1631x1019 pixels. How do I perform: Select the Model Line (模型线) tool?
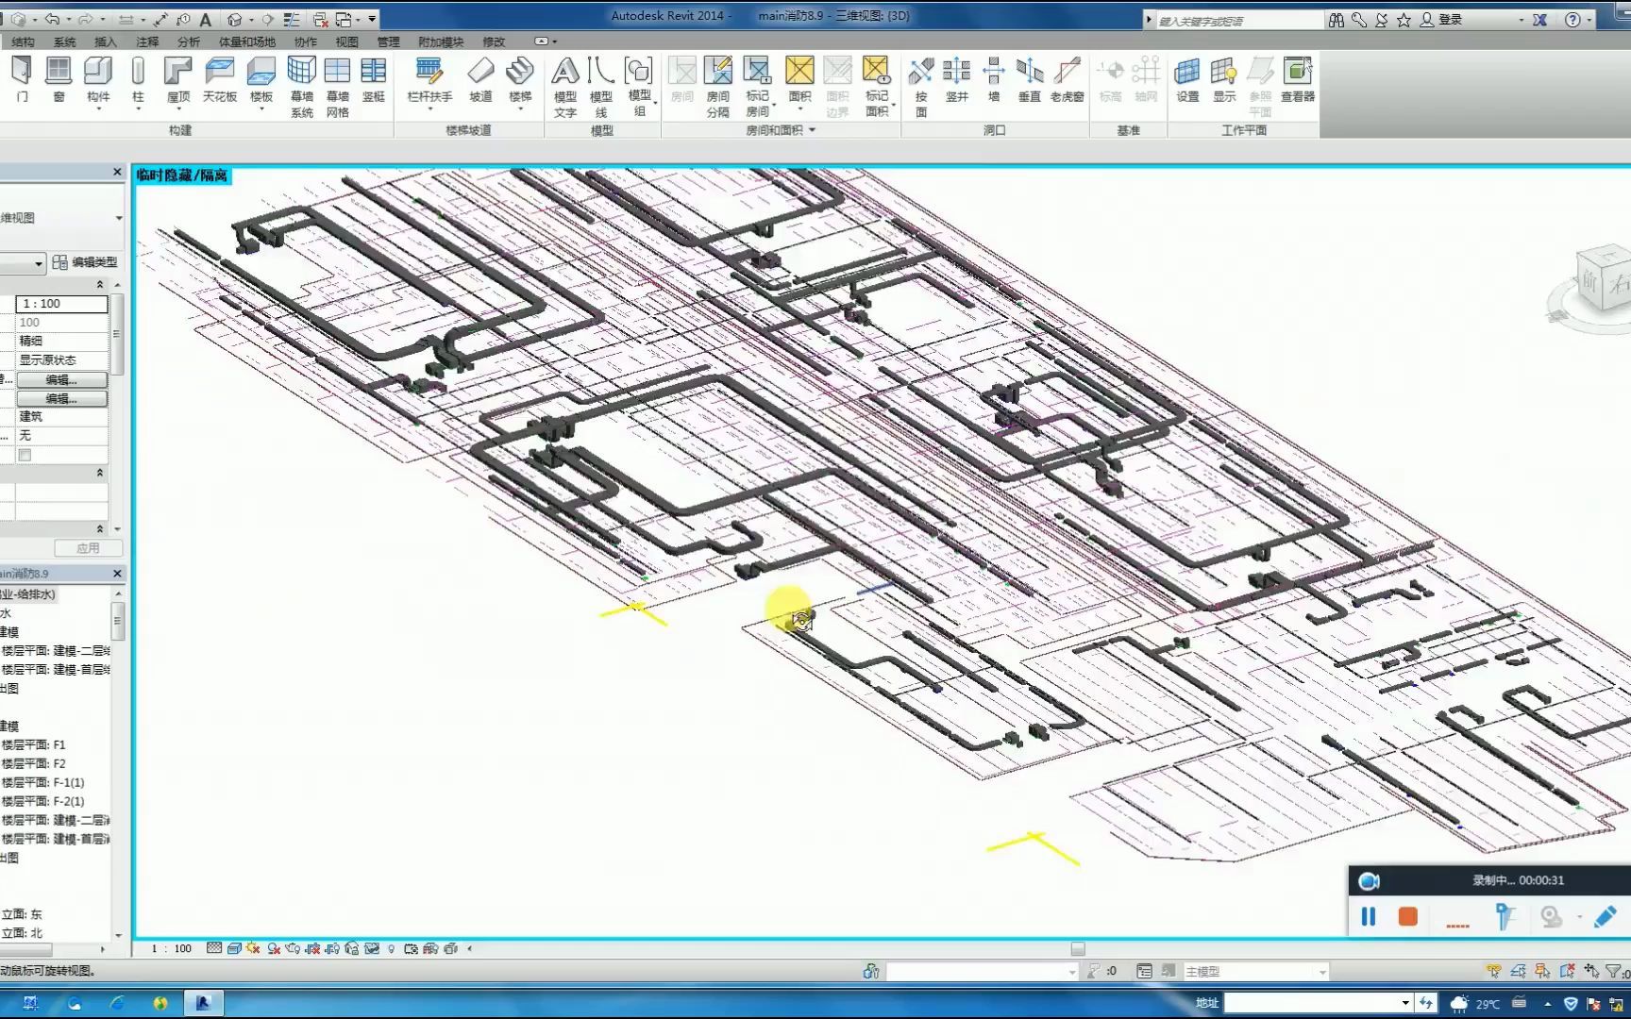pyautogui.click(x=601, y=86)
